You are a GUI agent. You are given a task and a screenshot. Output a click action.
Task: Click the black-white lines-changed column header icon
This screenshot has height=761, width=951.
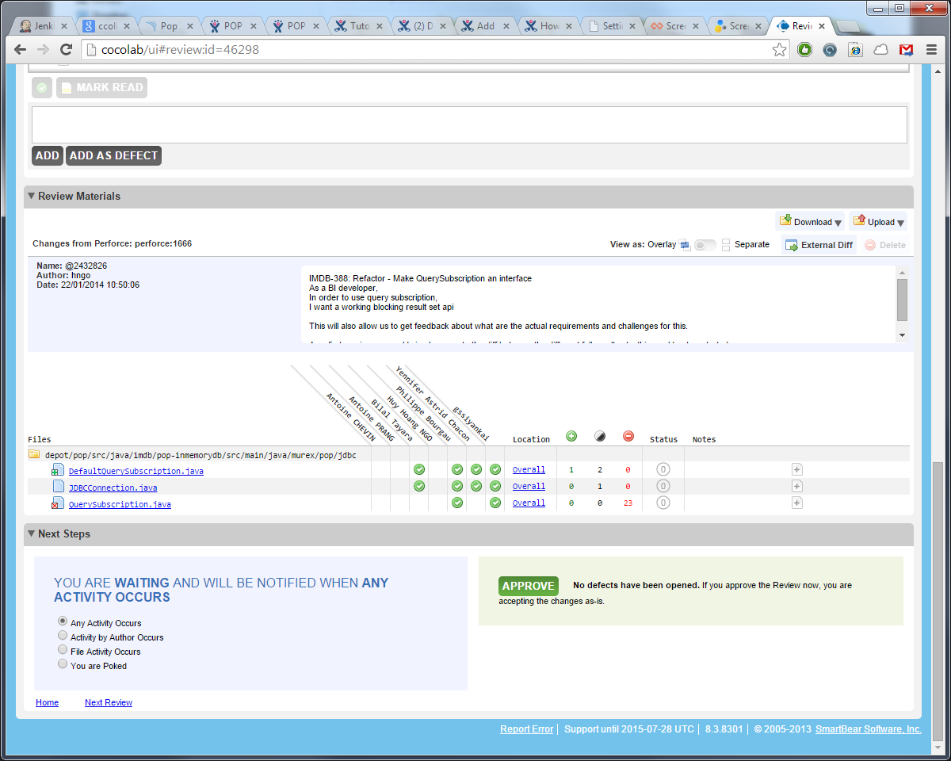tap(600, 436)
